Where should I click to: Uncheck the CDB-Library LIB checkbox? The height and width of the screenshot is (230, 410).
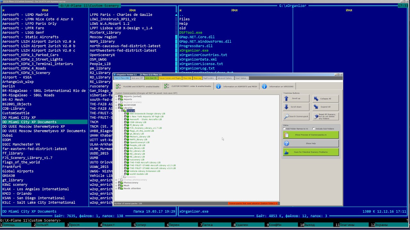point(125,122)
